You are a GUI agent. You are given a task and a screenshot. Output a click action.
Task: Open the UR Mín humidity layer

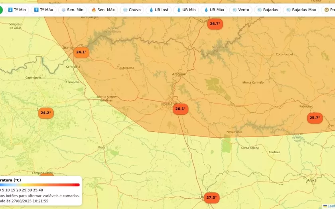(186, 10)
